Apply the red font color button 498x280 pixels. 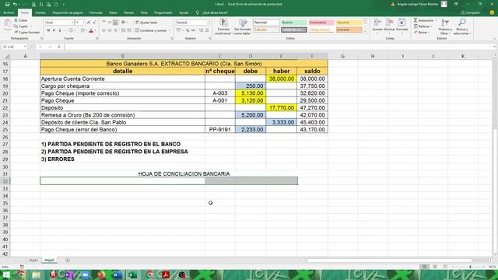tap(91, 30)
